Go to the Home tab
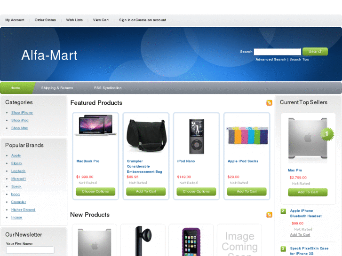The width and height of the screenshot is (342, 256). (x=15, y=88)
